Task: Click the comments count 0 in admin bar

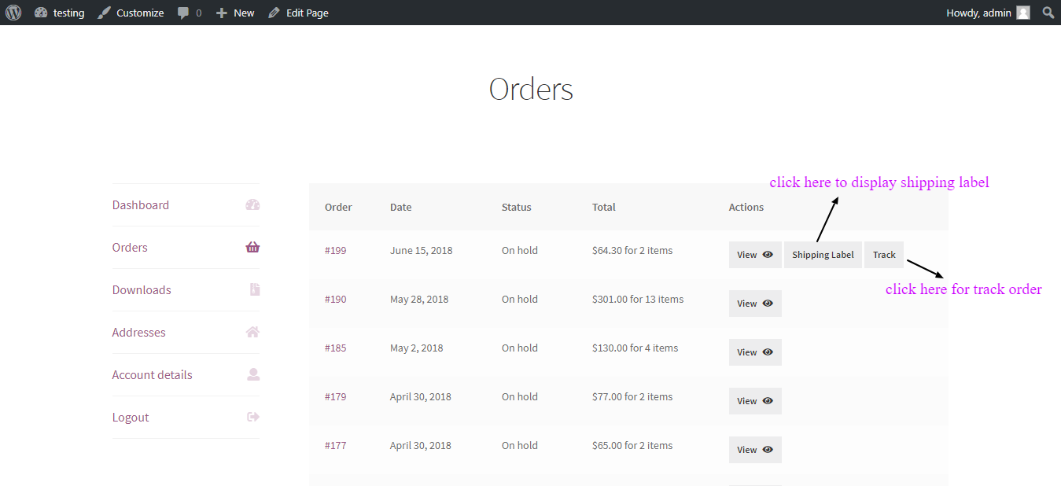Action: coord(198,13)
